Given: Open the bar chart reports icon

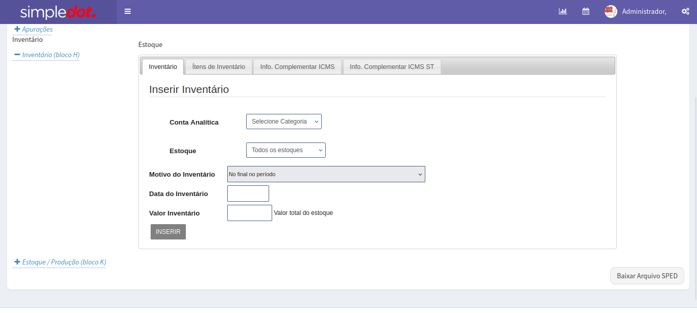Looking at the screenshot, I should [x=563, y=11].
